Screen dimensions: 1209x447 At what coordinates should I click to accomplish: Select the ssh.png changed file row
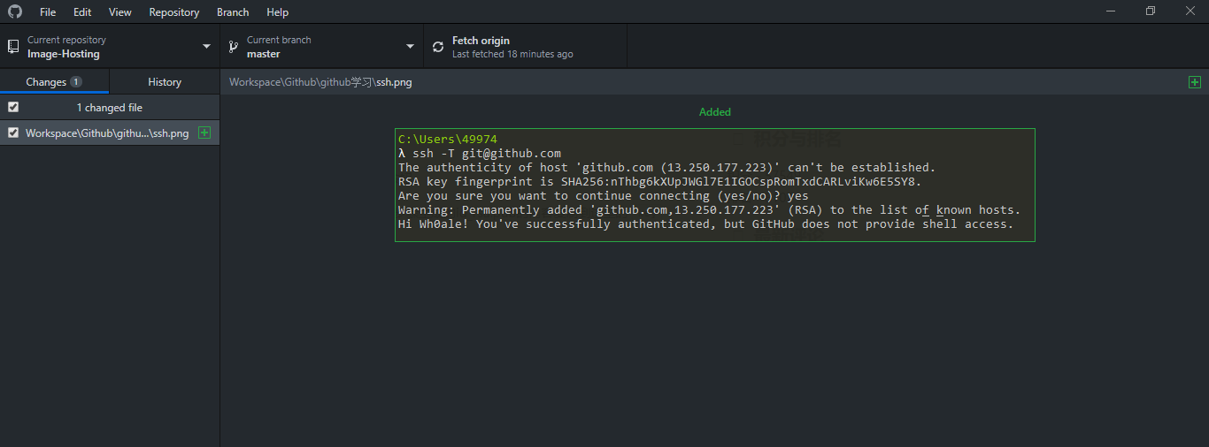(110, 133)
